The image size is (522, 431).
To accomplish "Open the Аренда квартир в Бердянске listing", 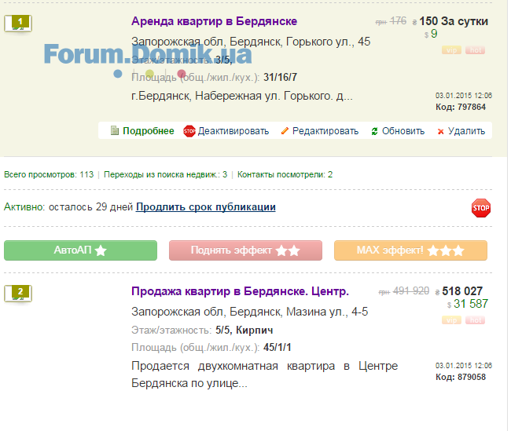I will (214, 21).
